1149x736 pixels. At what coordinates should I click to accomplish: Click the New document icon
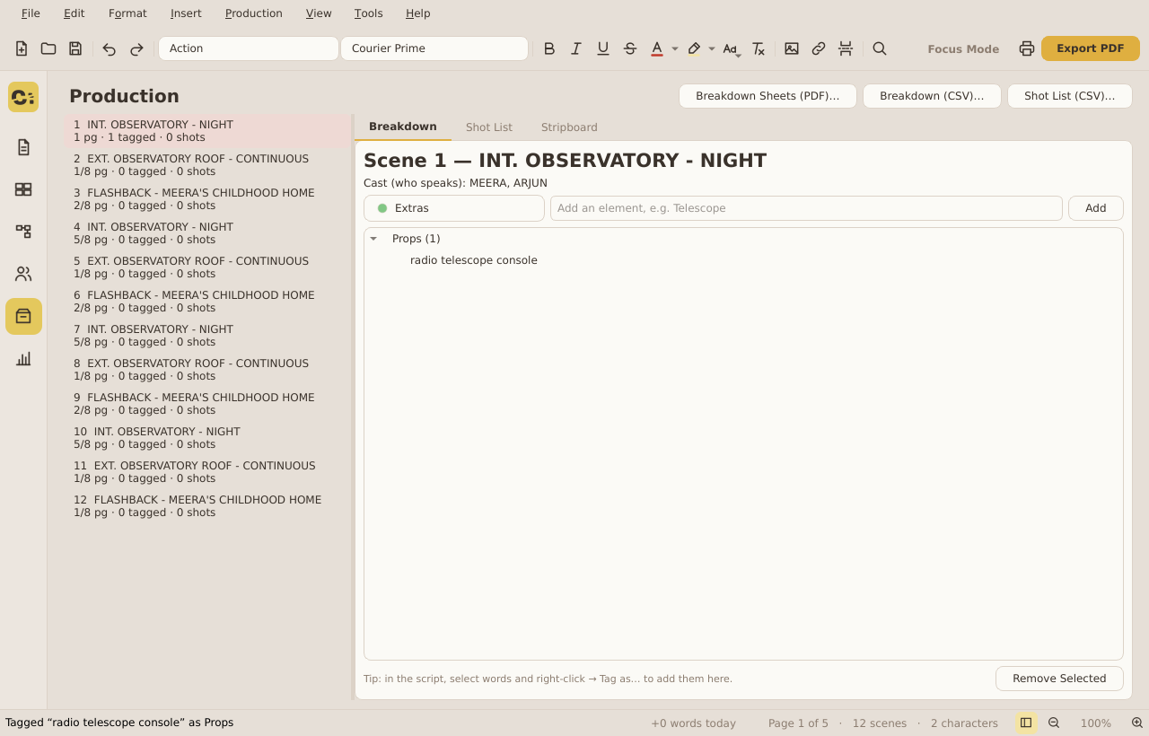22,48
